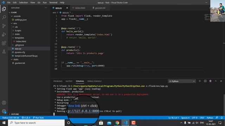Image resolution: width=225 pixels, height=126 pixels.
Task: Click Run Tests in status bar
Action: click(38, 118)
